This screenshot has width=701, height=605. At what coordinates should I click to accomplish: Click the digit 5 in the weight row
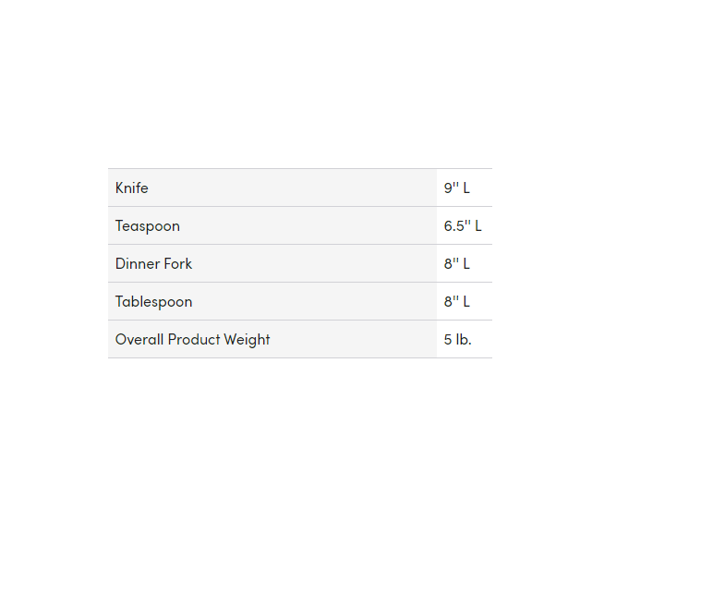[x=448, y=340]
